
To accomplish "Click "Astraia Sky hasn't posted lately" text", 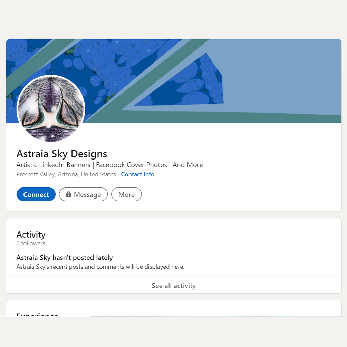I will pyautogui.click(x=65, y=258).
